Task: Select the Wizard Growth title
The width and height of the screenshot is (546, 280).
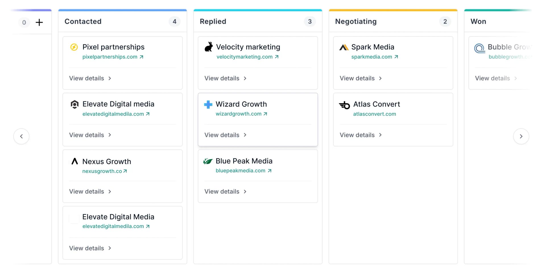Action: coord(241,104)
